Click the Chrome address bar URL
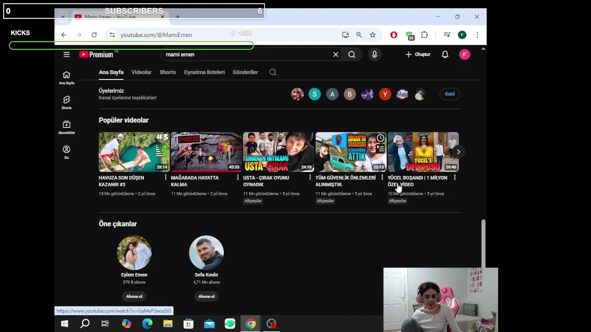Screen dimensions: 591x332 tap(156, 35)
